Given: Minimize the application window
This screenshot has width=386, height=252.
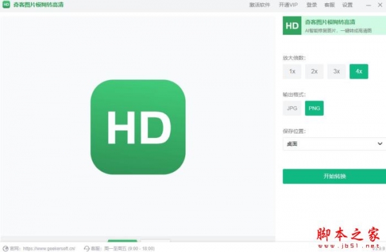Looking at the screenshot, I should click(x=368, y=5).
